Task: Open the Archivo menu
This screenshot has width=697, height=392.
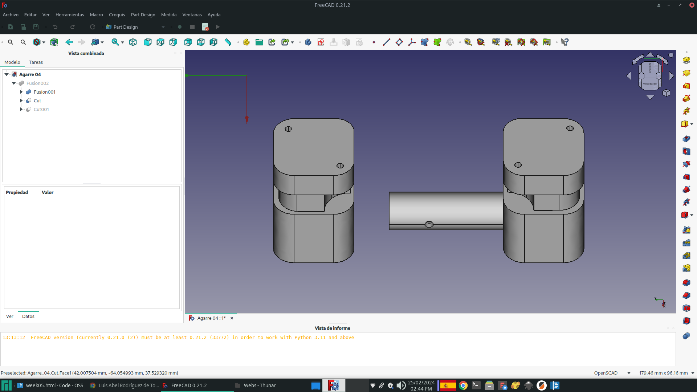Action: (x=11, y=15)
